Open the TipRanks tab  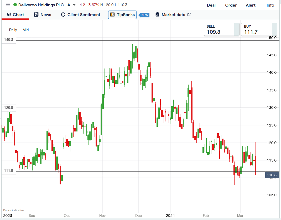click(122, 15)
